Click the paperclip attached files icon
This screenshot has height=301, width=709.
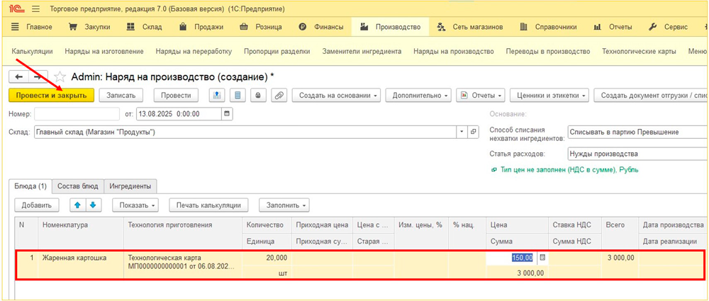(x=279, y=95)
